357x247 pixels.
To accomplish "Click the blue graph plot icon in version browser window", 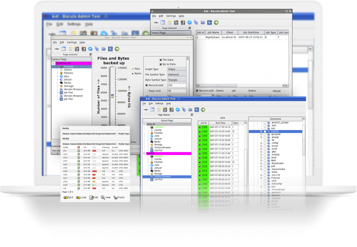I will coord(197,110).
